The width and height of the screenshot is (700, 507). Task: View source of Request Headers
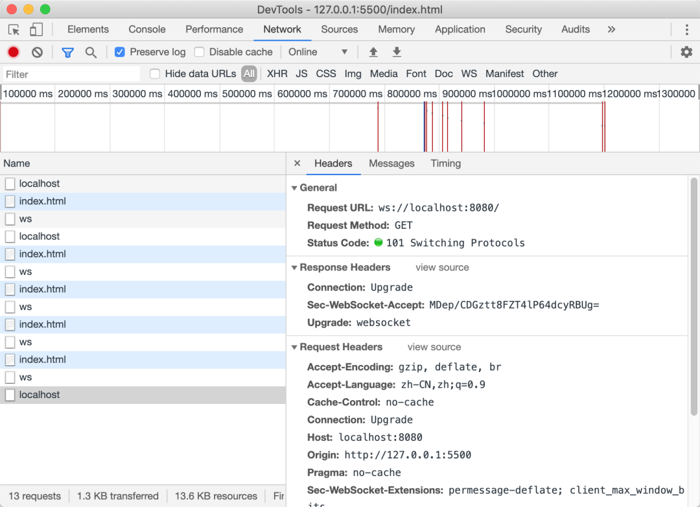[x=434, y=347]
